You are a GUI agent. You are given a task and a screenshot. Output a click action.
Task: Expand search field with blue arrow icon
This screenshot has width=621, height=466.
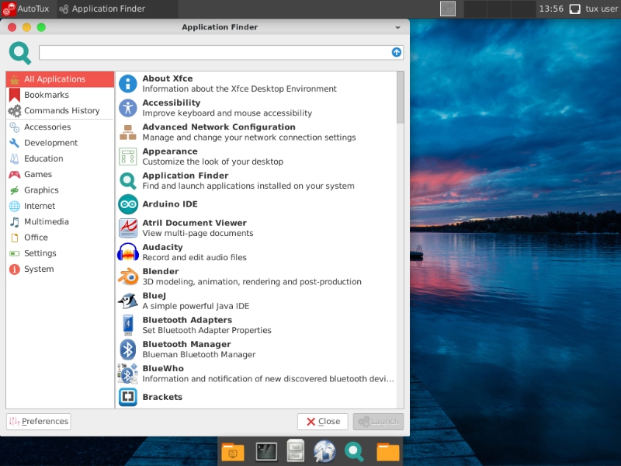[397, 52]
